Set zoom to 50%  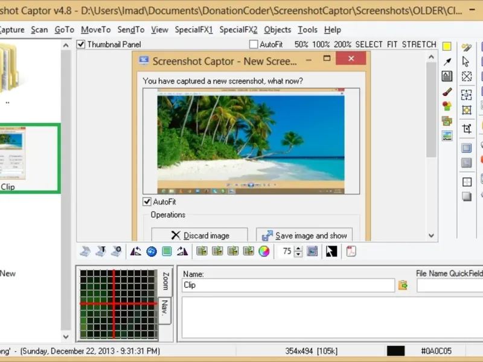(301, 44)
